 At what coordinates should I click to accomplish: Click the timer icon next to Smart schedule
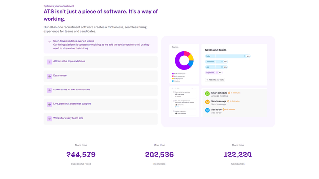click(229, 93)
